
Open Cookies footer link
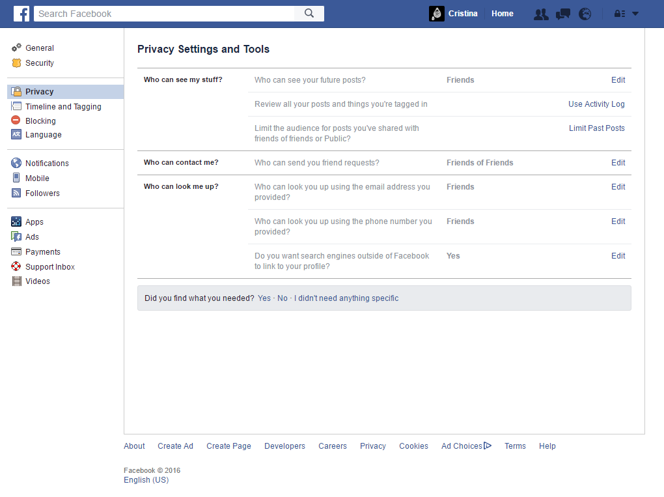[x=413, y=446]
